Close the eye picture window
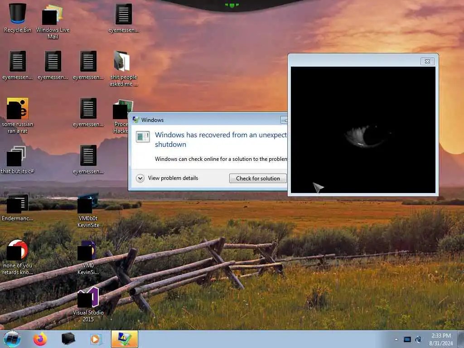The image size is (464, 348). click(427, 61)
